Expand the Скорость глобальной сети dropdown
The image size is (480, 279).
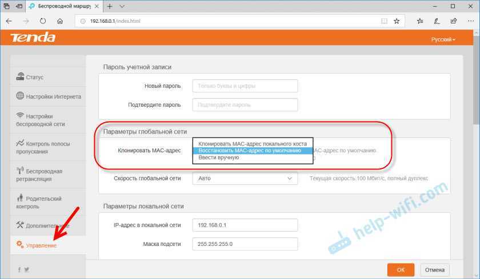(x=245, y=178)
